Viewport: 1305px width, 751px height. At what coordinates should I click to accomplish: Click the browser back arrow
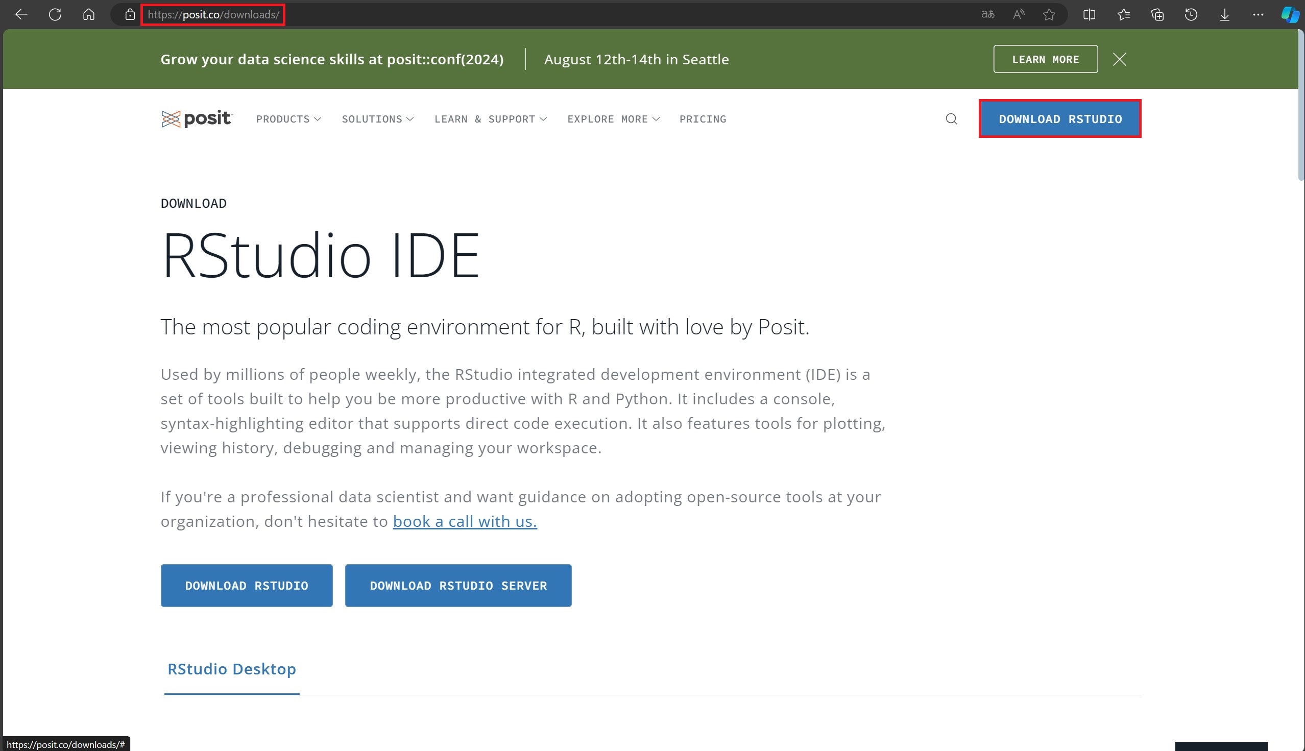coord(21,14)
